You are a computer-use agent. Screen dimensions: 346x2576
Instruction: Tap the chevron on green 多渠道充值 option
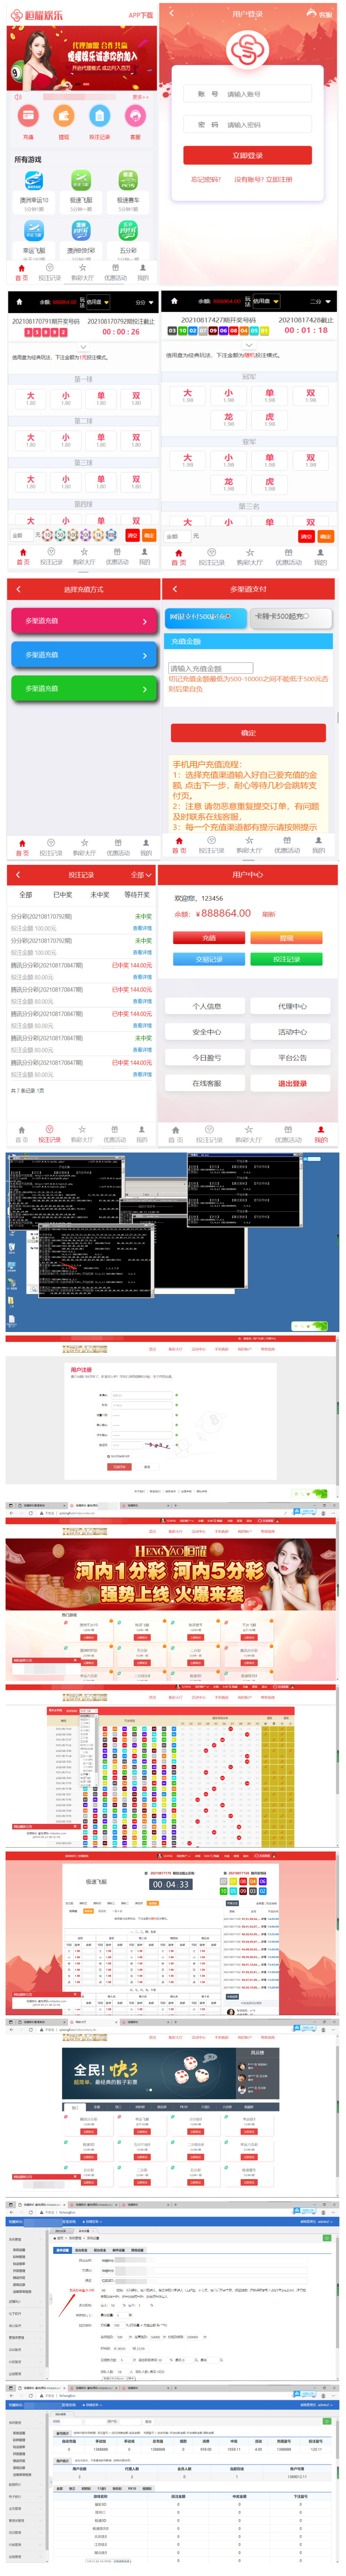pyautogui.click(x=145, y=689)
